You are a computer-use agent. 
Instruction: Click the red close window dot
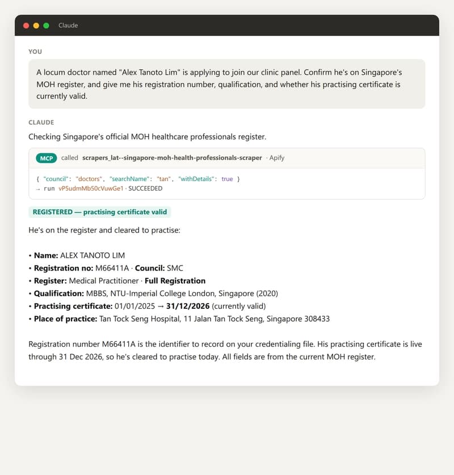26,26
